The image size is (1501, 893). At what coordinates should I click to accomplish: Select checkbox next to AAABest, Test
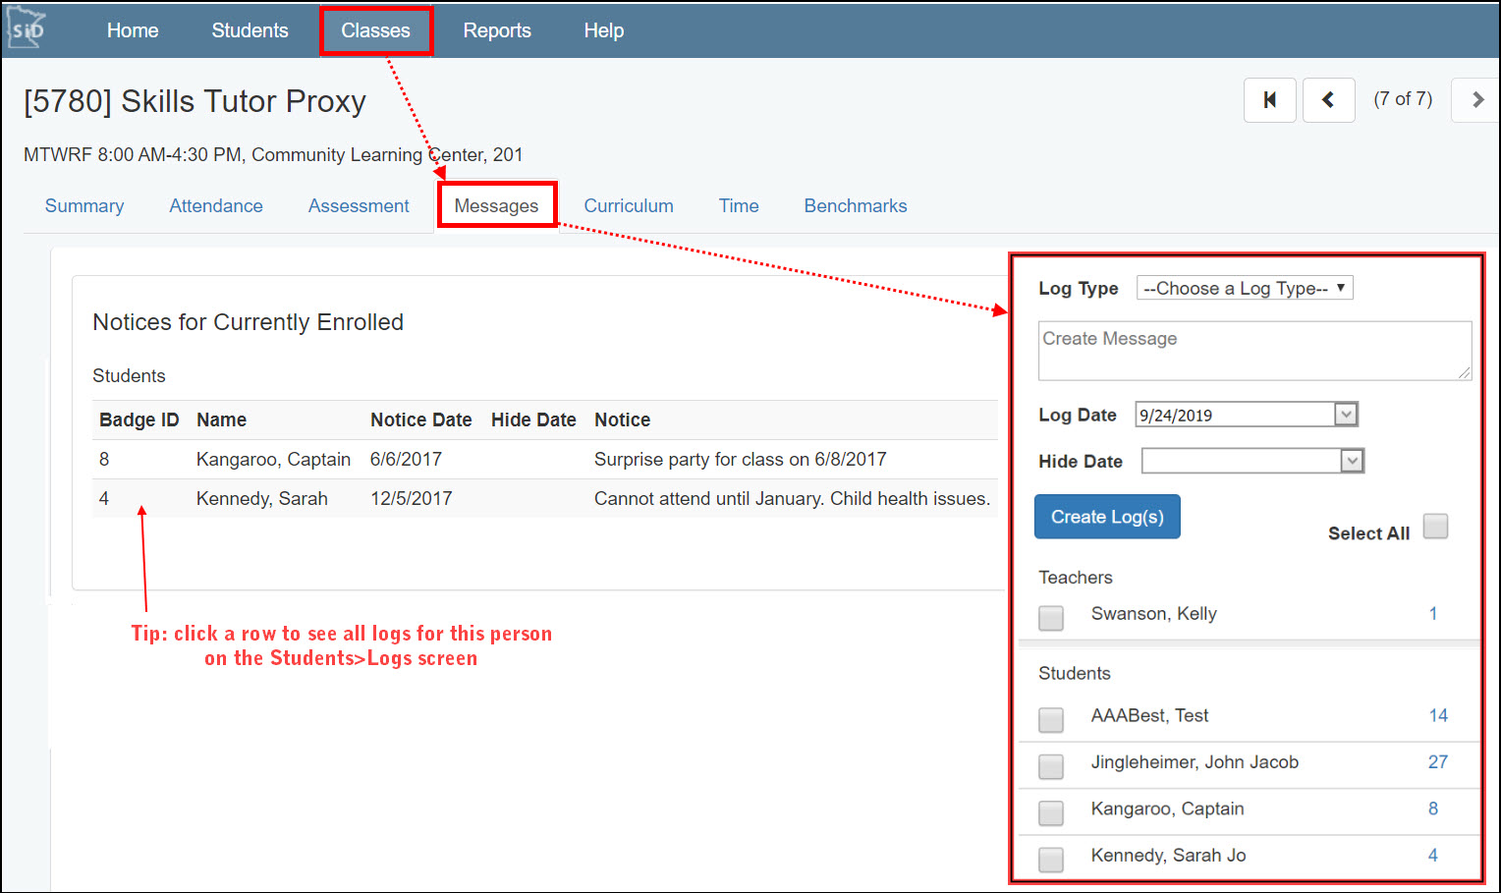pos(1051,719)
